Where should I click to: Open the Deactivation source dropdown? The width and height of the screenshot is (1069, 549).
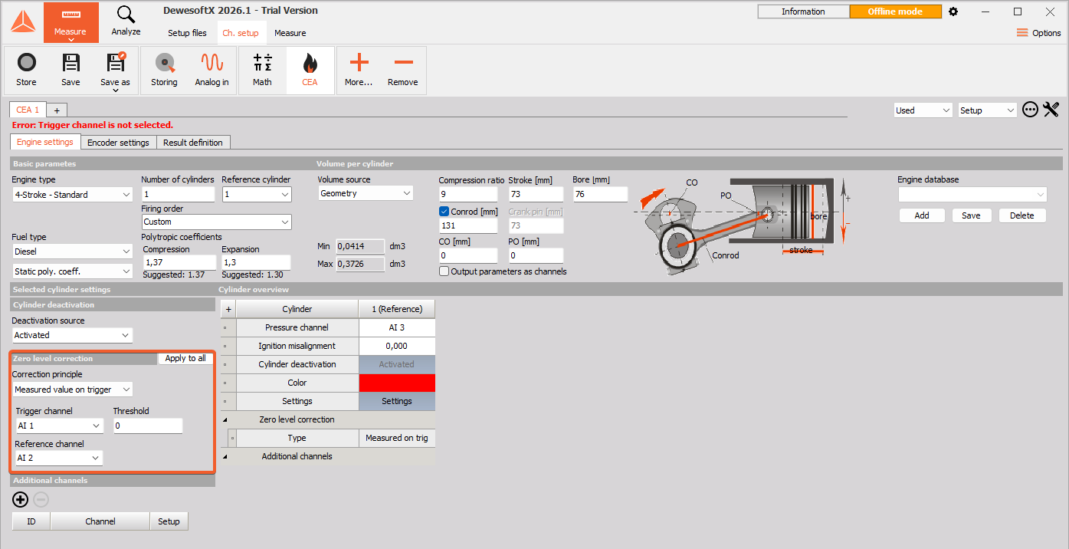tap(73, 335)
